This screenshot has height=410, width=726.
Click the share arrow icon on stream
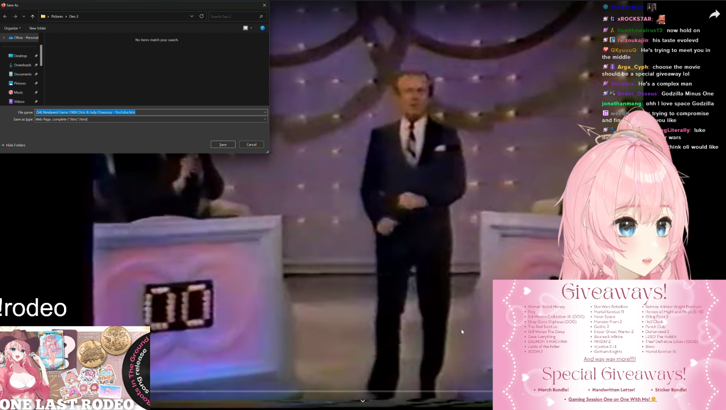pos(715,14)
